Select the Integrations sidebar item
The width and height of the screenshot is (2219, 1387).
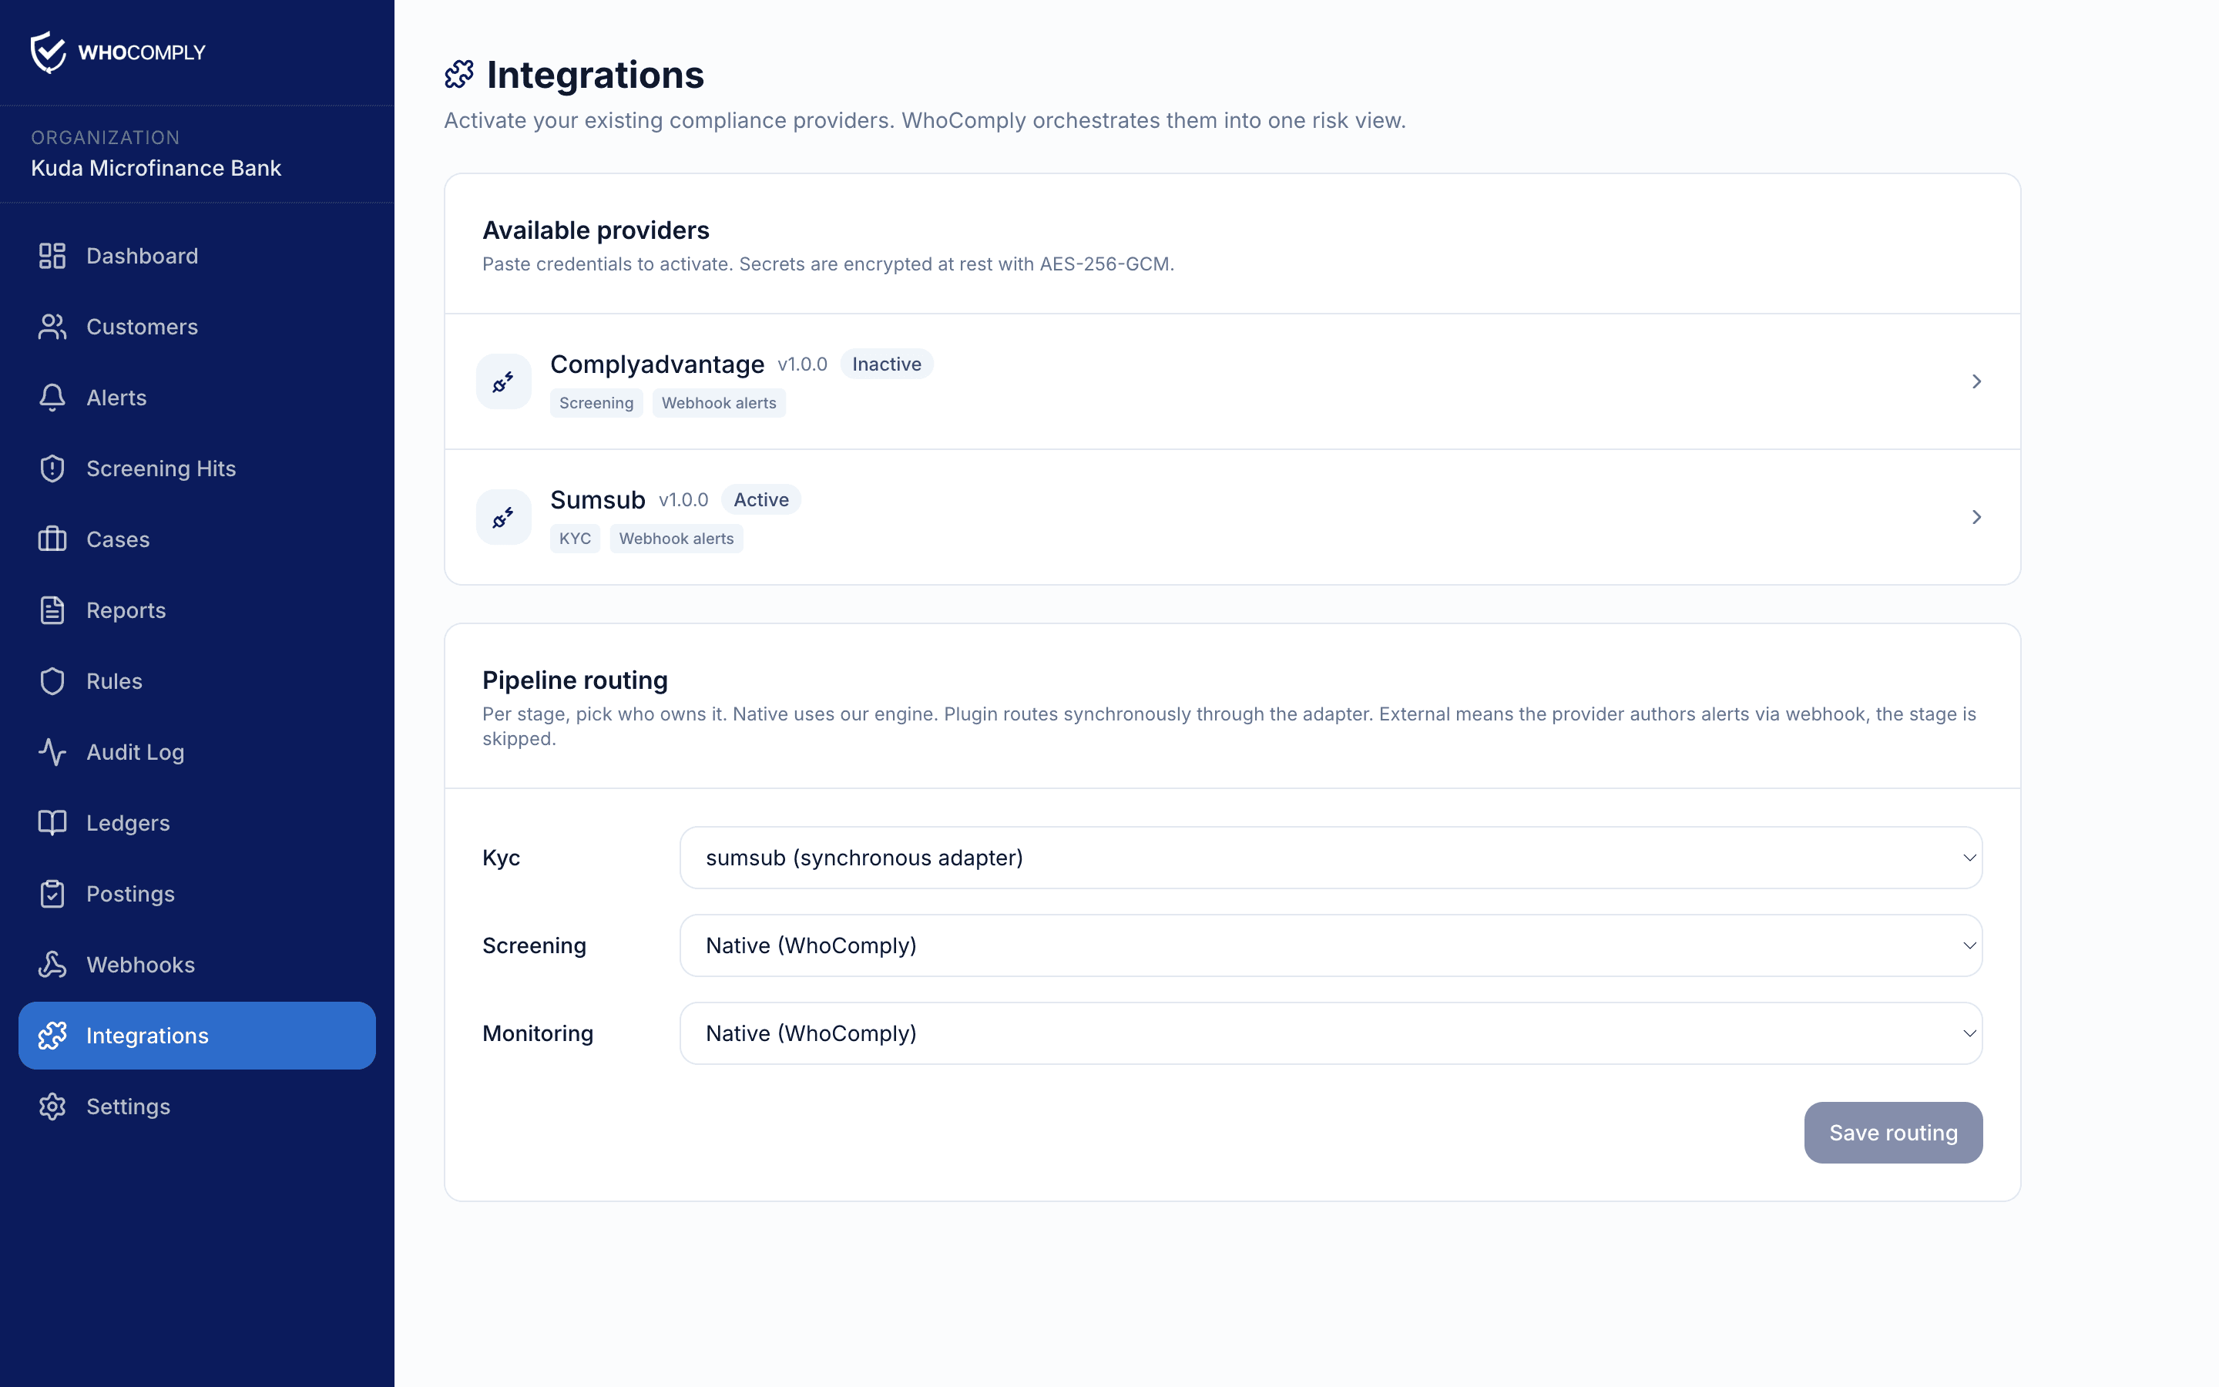coord(197,1036)
